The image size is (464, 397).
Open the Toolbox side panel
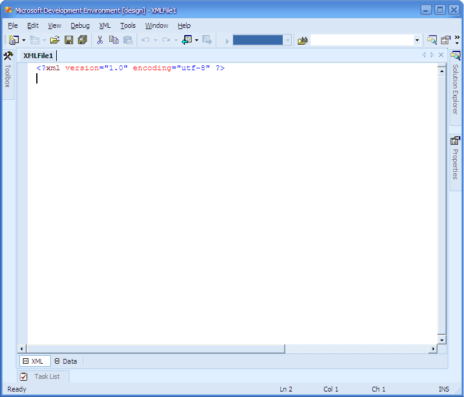point(8,70)
